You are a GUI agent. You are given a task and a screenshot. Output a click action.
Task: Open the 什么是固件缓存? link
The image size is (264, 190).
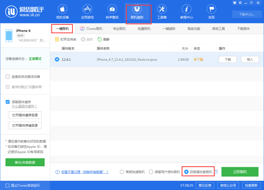pyautogui.click(x=24, y=106)
